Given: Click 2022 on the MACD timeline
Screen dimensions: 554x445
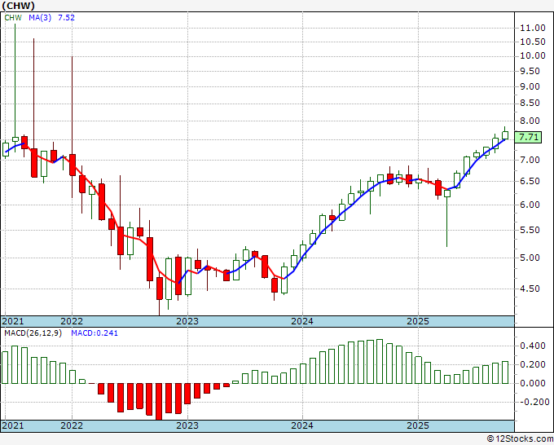Looking at the screenshot, I should click(72, 425).
